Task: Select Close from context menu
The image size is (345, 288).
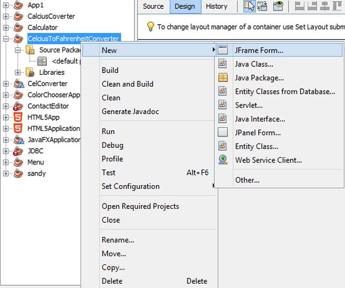Action: click(x=149, y=220)
